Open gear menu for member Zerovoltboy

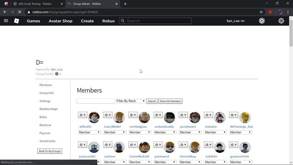tap(183, 145)
